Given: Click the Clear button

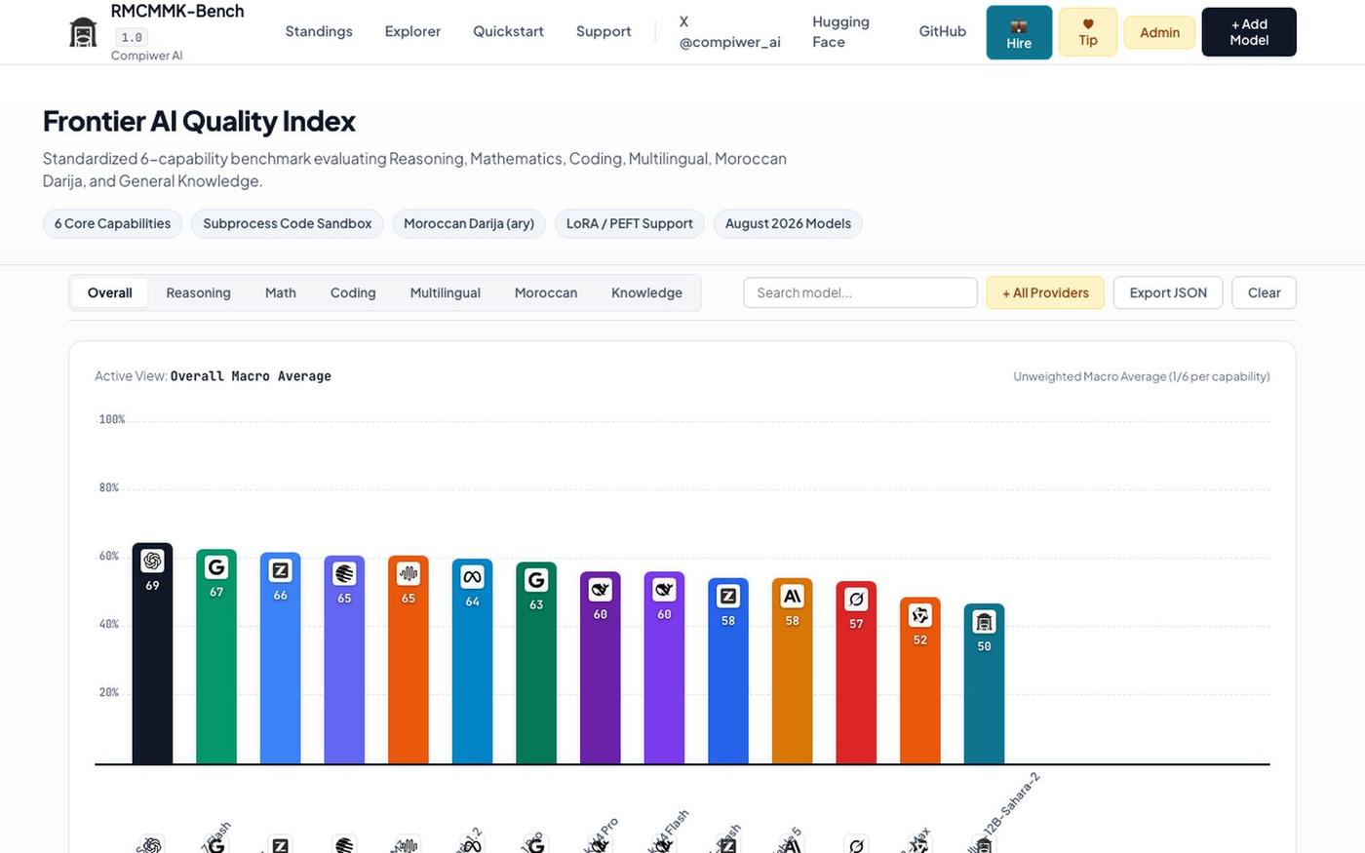Looking at the screenshot, I should [x=1265, y=292].
